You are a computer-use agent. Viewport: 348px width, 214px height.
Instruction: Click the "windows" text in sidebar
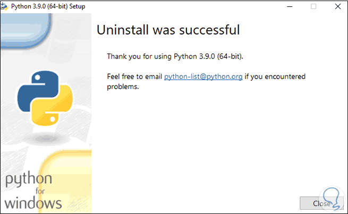click(33, 202)
